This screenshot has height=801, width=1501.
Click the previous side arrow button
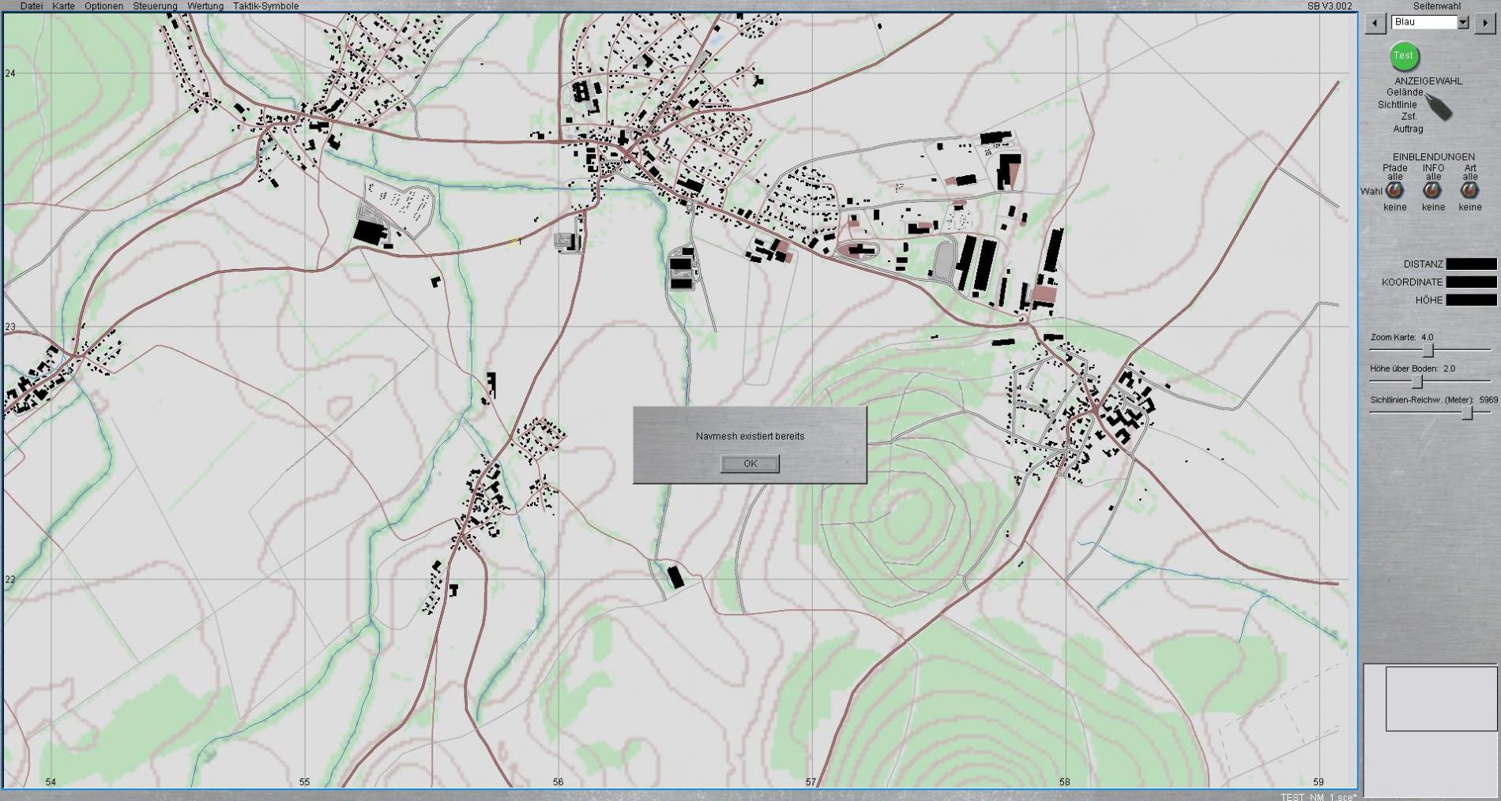[1375, 23]
